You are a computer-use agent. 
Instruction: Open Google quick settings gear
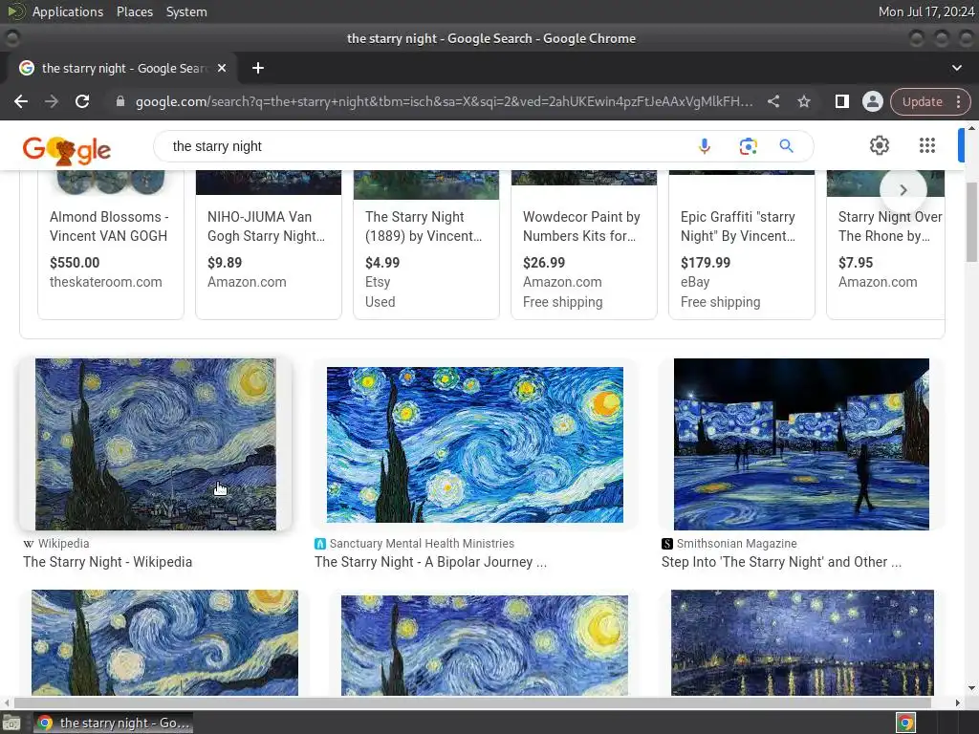click(x=880, y=145)
